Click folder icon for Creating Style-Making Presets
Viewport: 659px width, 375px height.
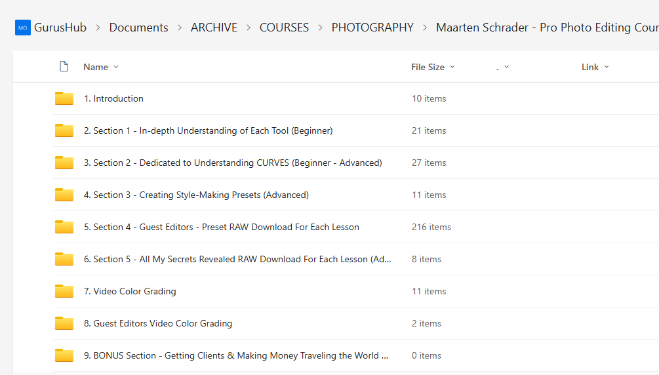pos(64,195)
